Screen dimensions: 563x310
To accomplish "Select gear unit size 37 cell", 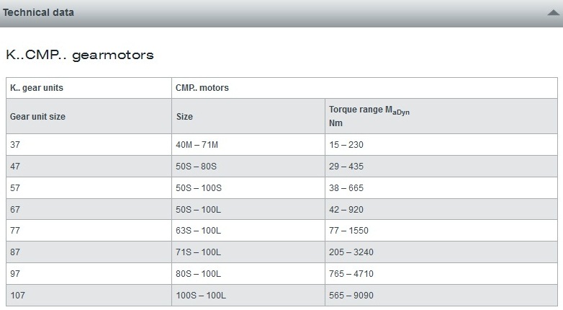I will tap(16, 145).
